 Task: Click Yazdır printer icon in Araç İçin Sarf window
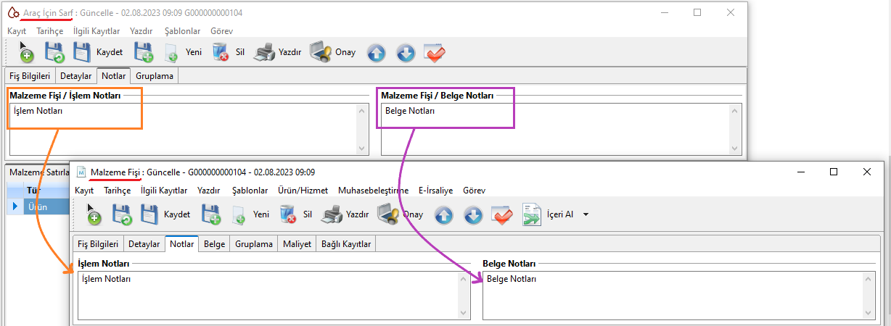click(x=265, y=52)
